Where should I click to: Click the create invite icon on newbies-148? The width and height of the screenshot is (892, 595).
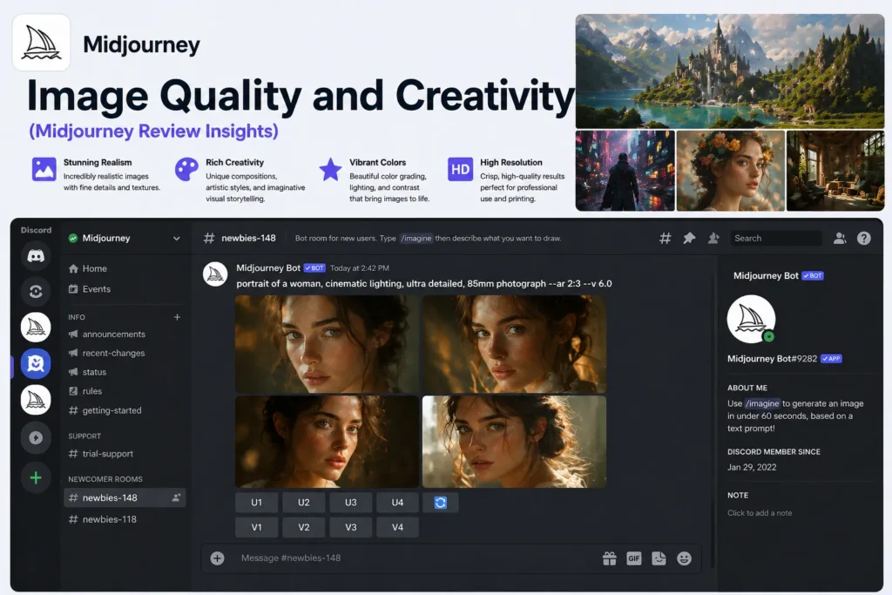coord(176,497)
